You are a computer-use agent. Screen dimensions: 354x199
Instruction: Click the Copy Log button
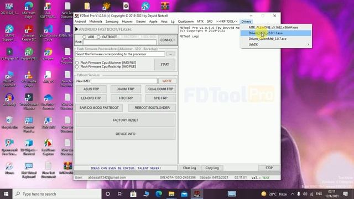[x=212, y=168]
